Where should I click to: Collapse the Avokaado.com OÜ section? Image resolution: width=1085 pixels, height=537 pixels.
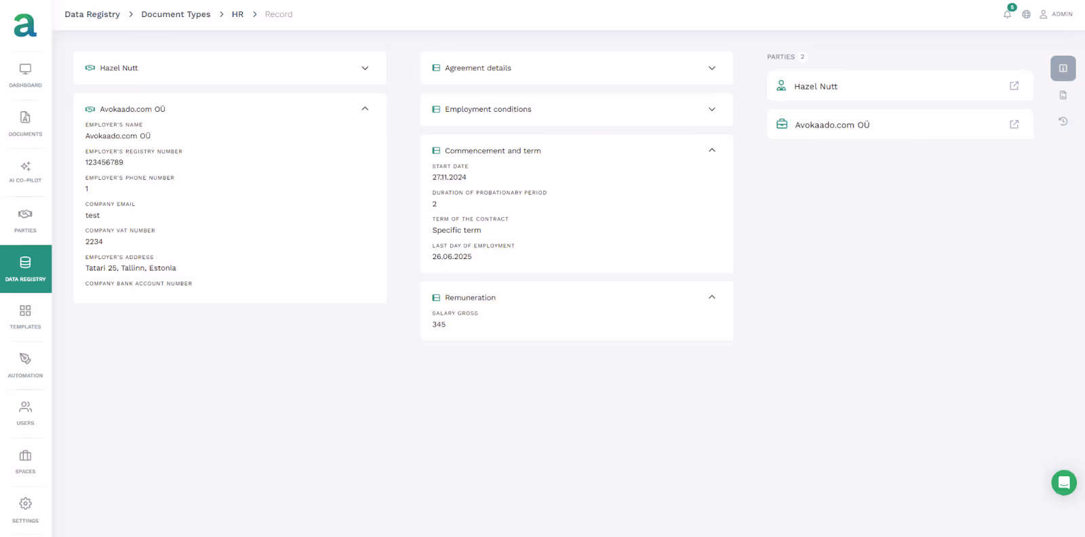point(365,108)
